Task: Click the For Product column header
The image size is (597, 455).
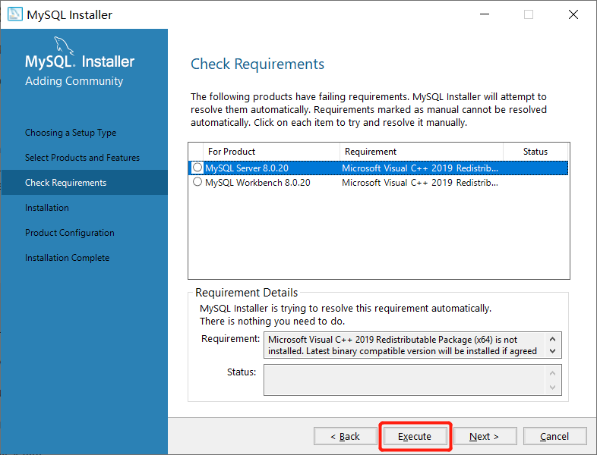Action: [x=271, y=151]
